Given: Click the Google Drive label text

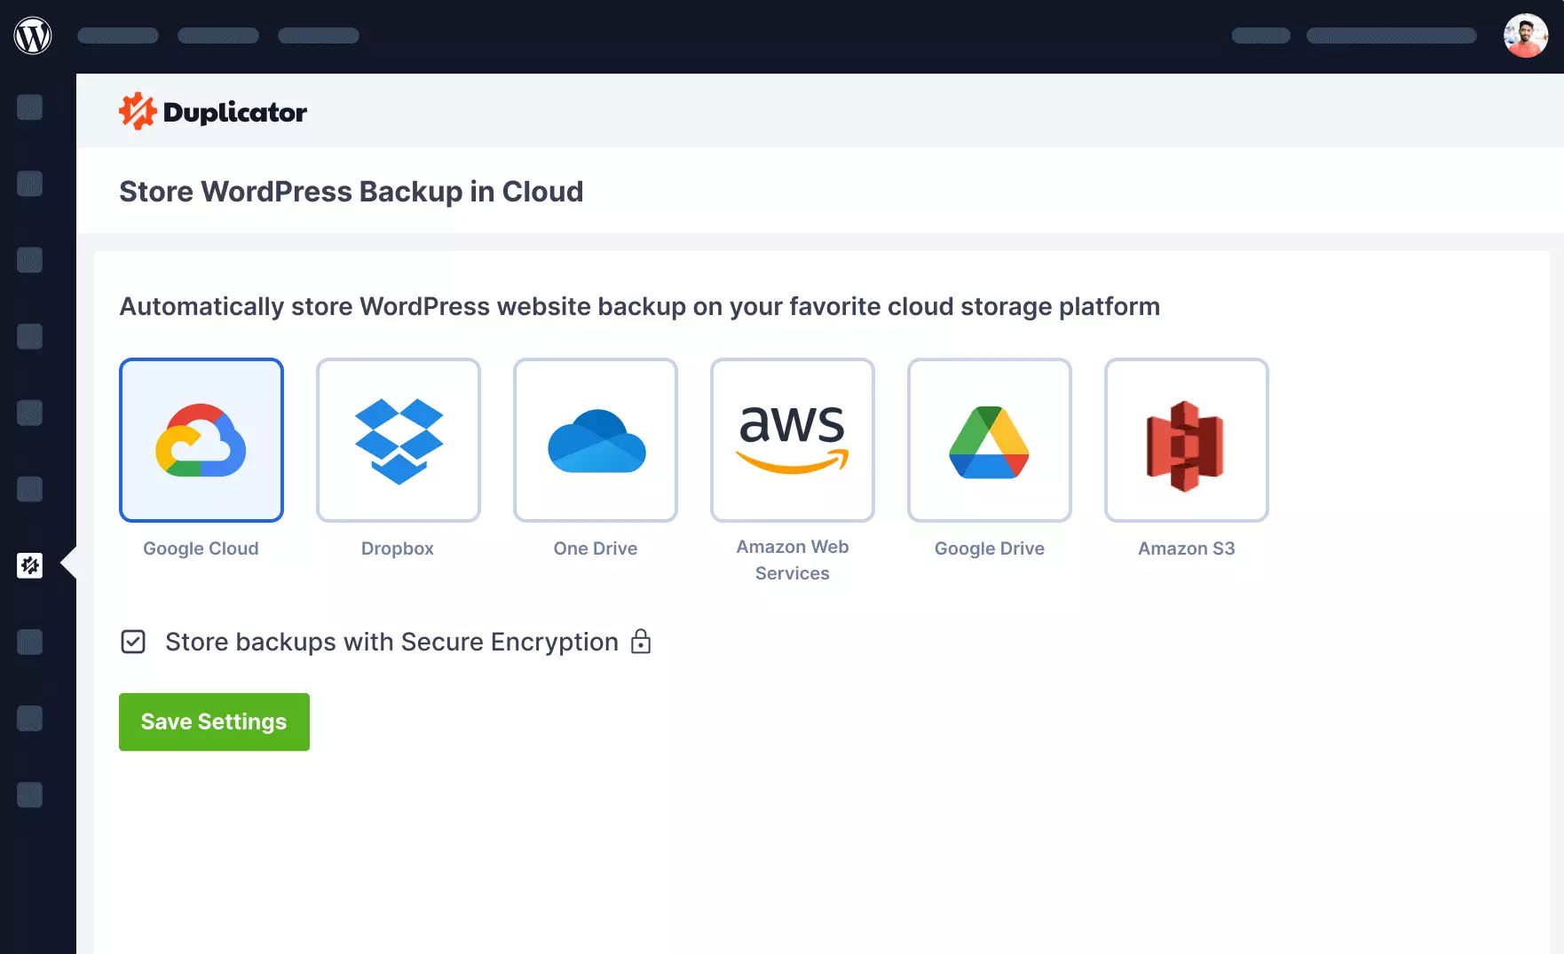Looking at the screenshot, I should point(990,548).
